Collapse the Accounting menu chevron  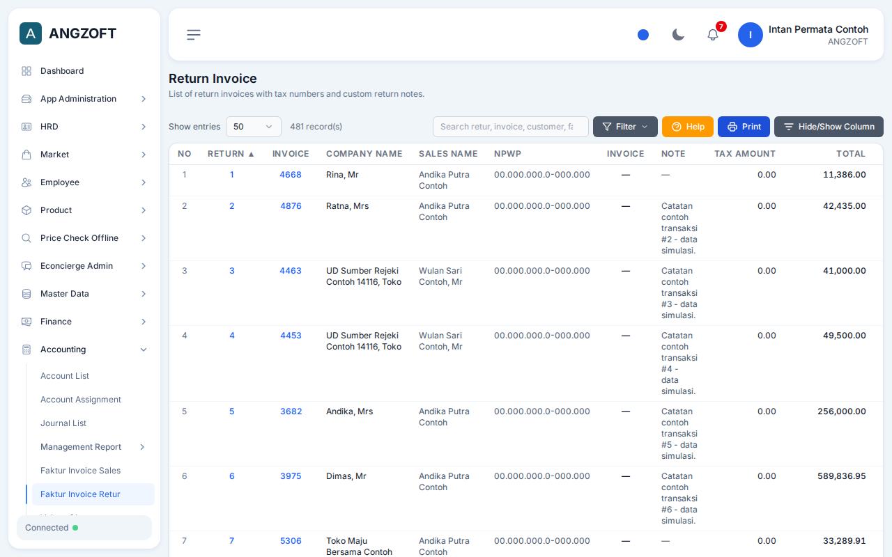point(144,350)
